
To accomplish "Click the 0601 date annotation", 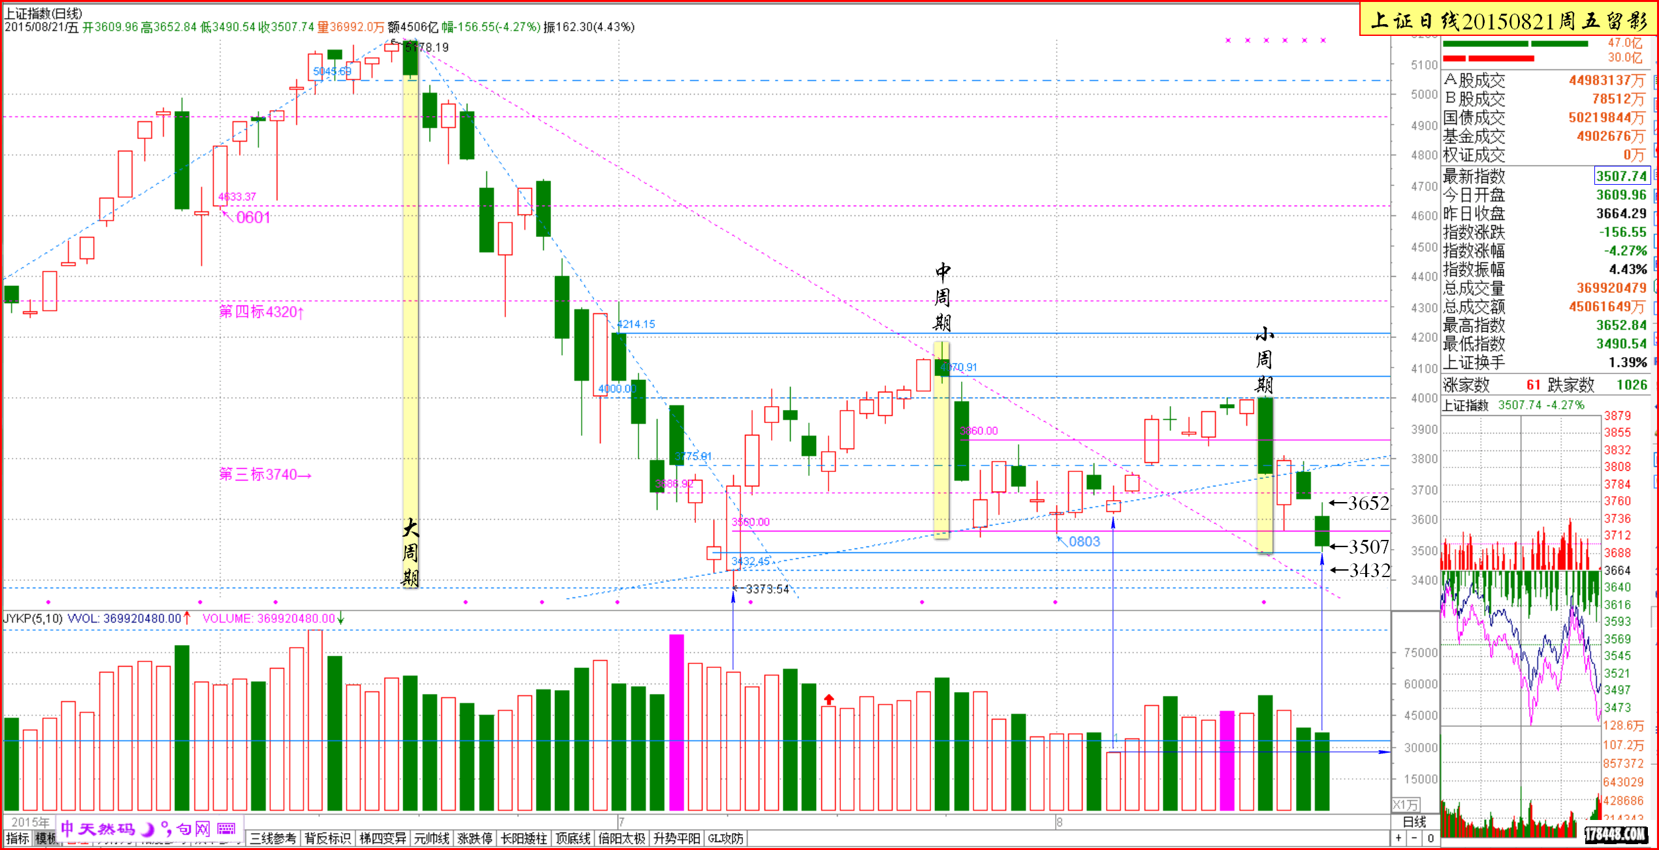I will (x=253, y=217).
